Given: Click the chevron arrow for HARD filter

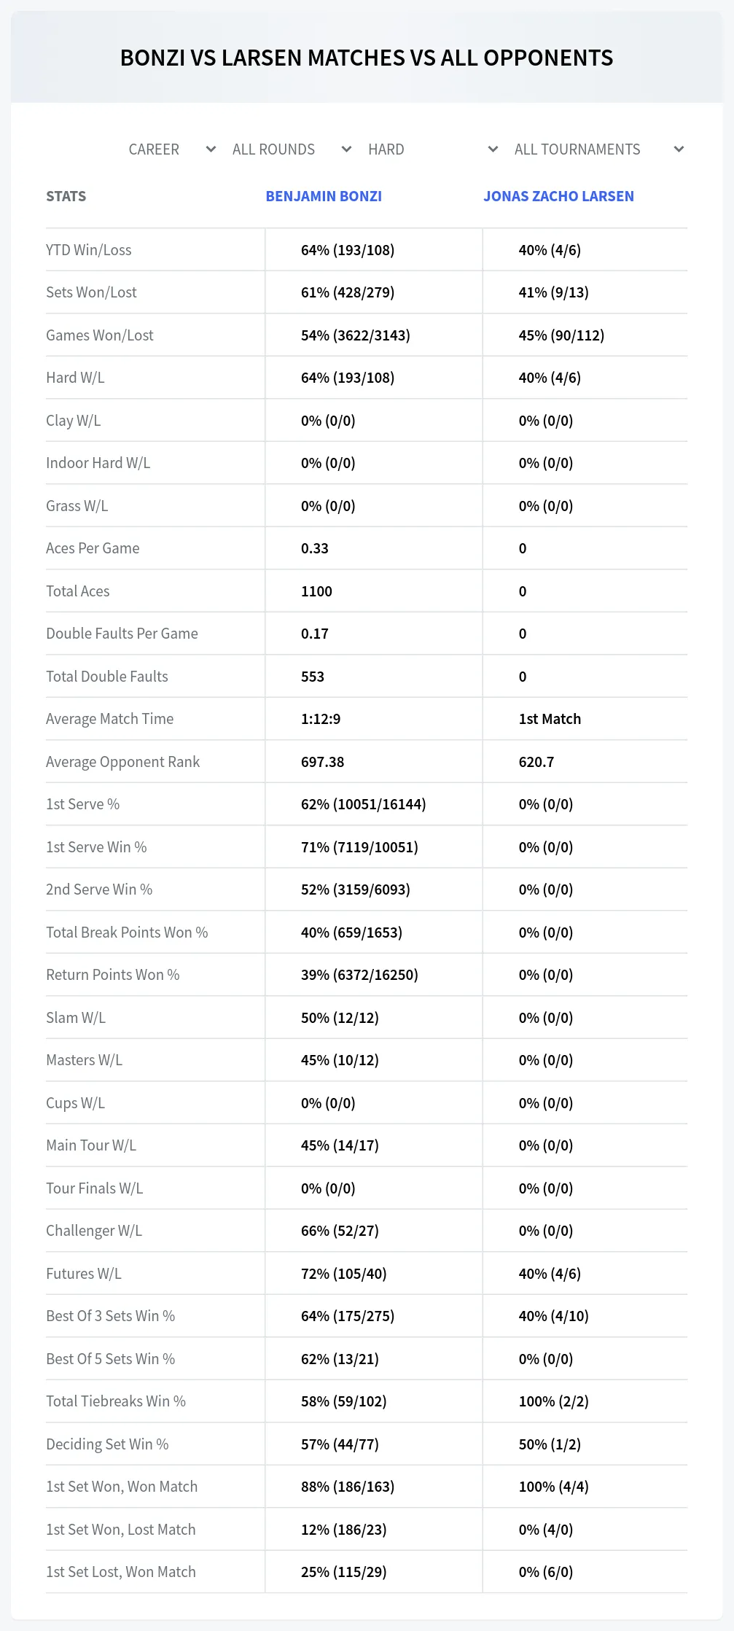Looking at the screenshot, I should pyautogui.click(x=493, y=149).
